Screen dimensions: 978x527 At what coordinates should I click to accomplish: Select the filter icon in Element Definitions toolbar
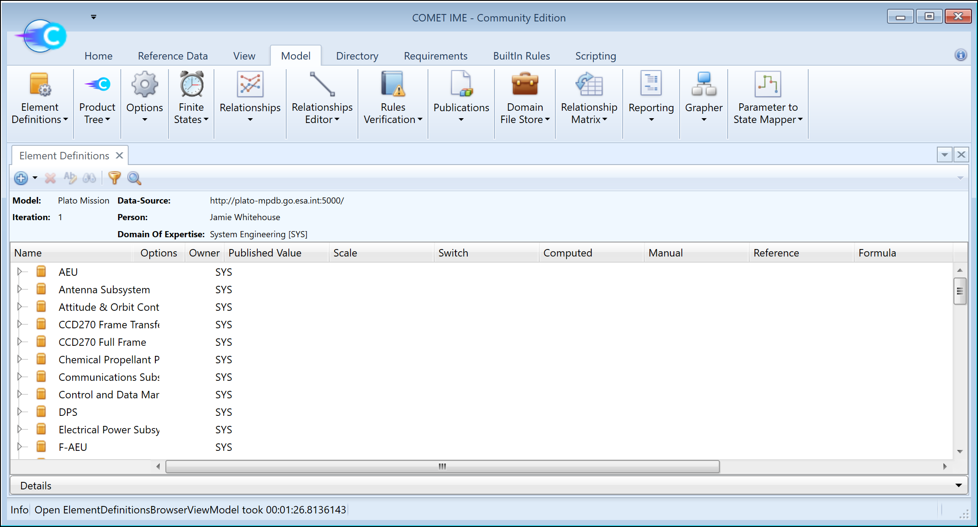[x=114, y=178]
